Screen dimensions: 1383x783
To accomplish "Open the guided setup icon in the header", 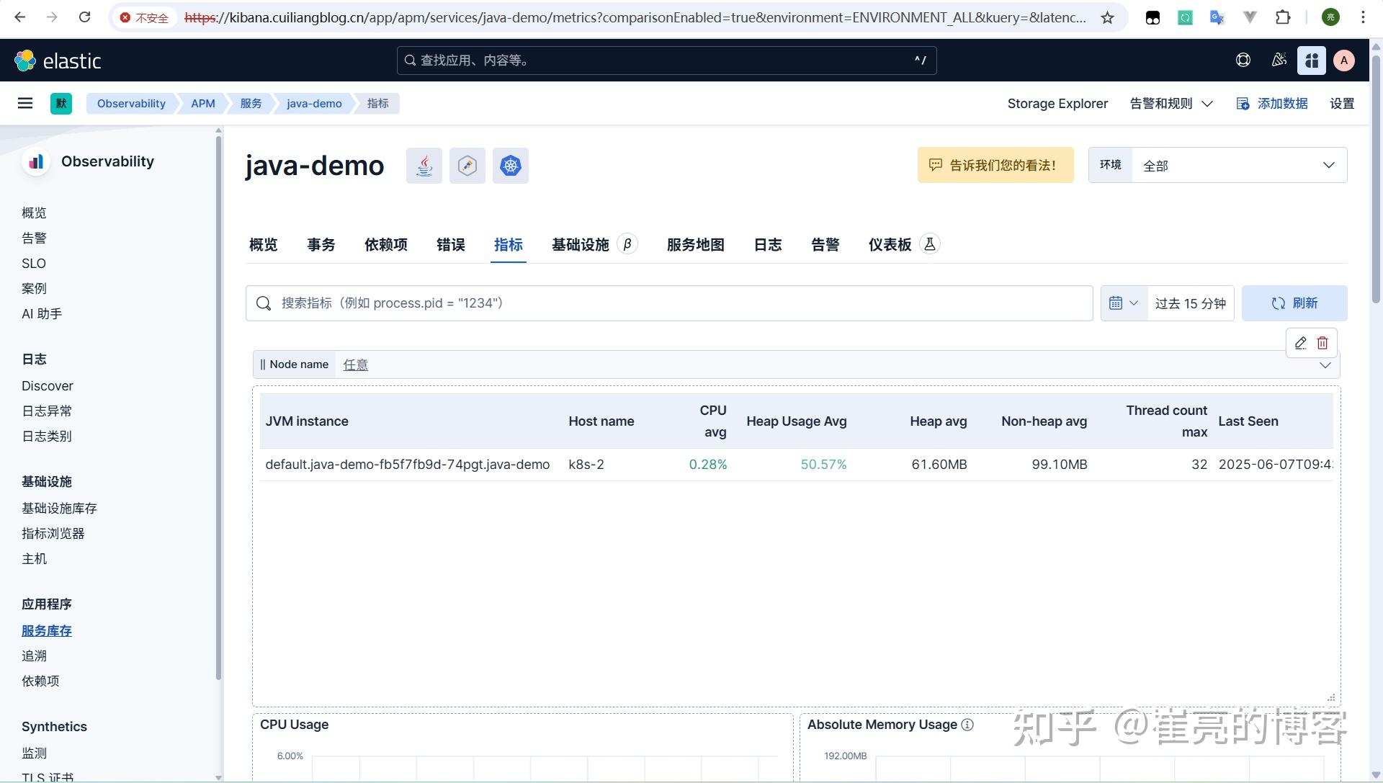I will tap(1311, 60).
